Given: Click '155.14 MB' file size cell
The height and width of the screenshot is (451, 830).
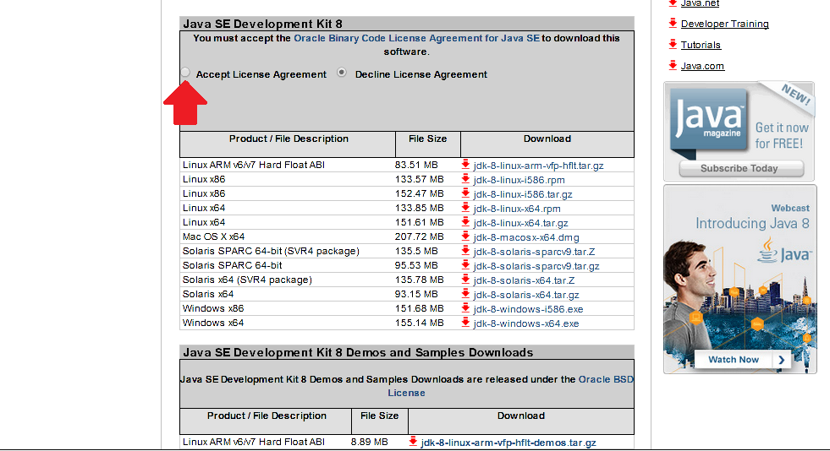Looking at the screenshot, I should 420,323.
